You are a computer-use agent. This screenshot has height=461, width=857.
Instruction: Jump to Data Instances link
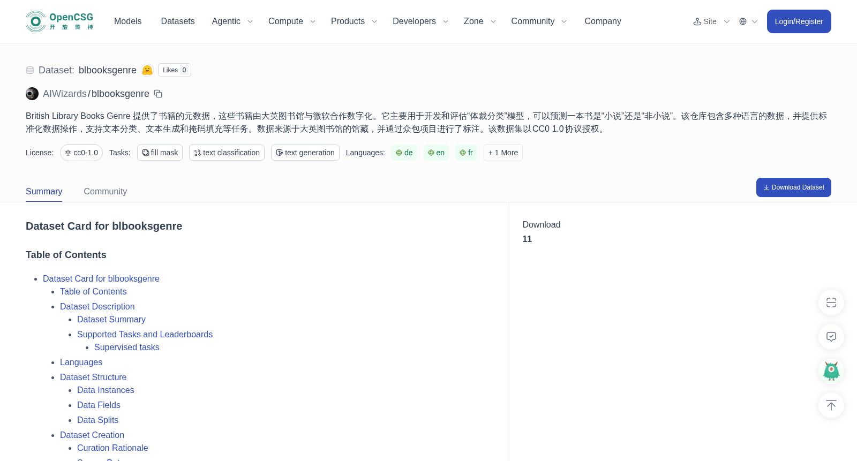pyautogui.click(x=106, y=390)
